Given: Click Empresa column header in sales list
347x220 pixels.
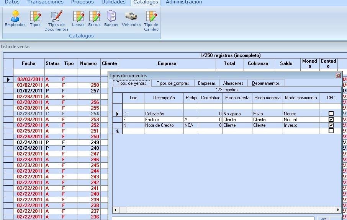Looking at the screenshot, I should (x=167, y=63).
